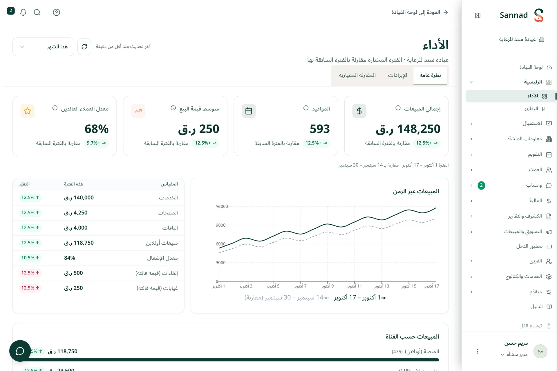Click the refresh data button
This screenshot has height=371, width=557.
(x=84, y=47)
